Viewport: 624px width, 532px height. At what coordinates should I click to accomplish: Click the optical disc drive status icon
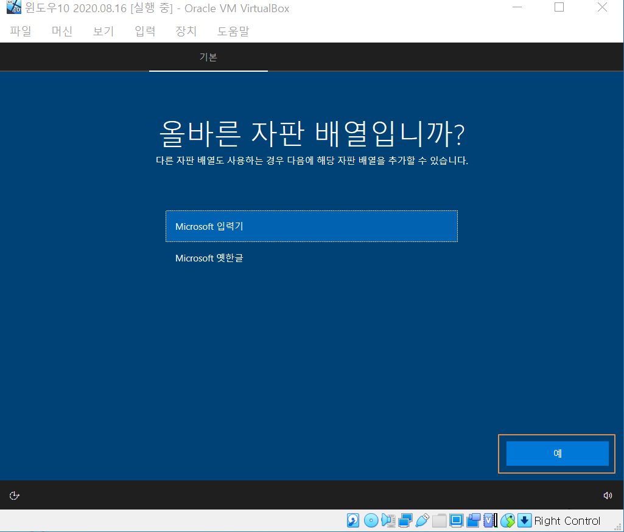pyautogui.click(x=371, y=520)
